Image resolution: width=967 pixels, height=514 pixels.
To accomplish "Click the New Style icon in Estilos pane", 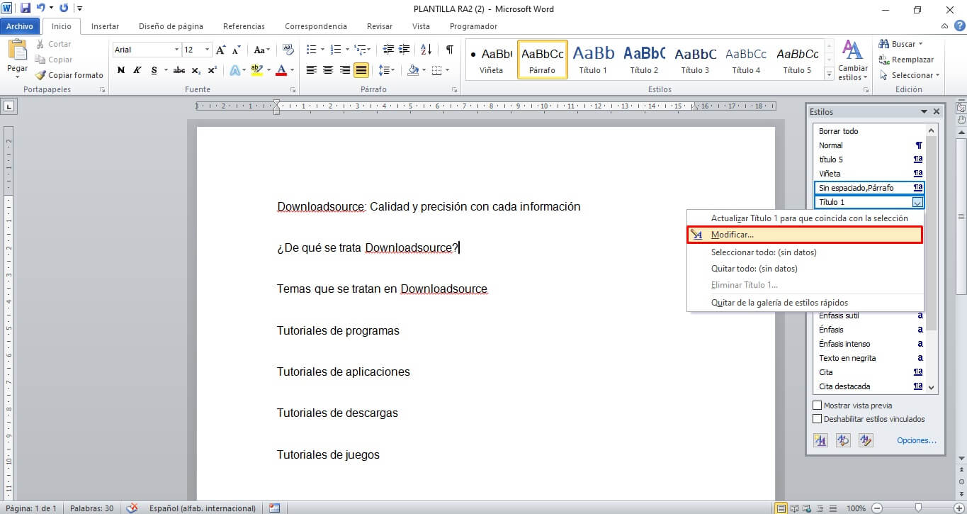I will [820, 440].
